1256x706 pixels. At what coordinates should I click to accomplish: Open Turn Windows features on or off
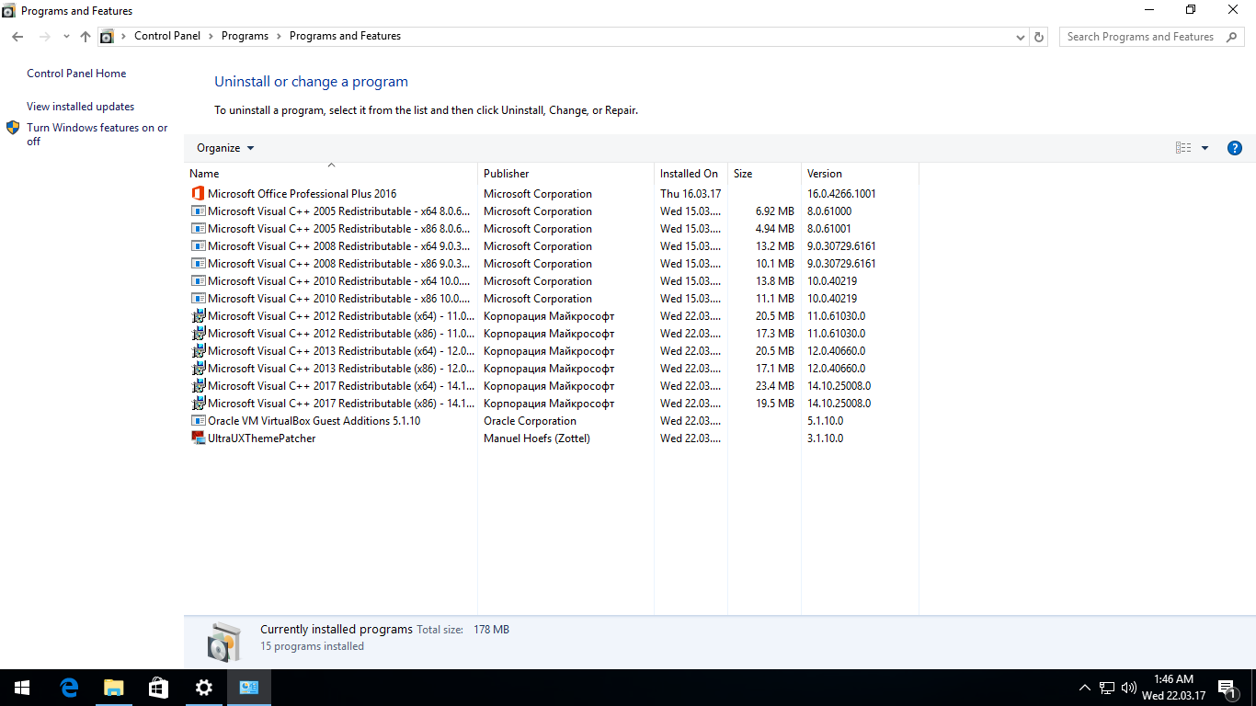click(97, 134)
